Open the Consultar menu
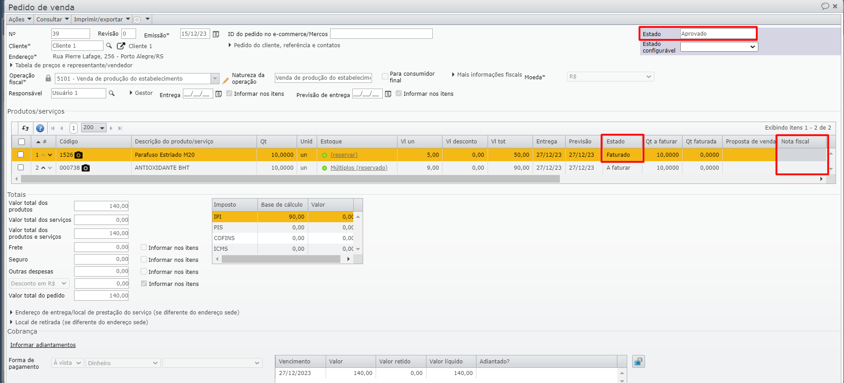844x383 pixels. tap(53, 19)
